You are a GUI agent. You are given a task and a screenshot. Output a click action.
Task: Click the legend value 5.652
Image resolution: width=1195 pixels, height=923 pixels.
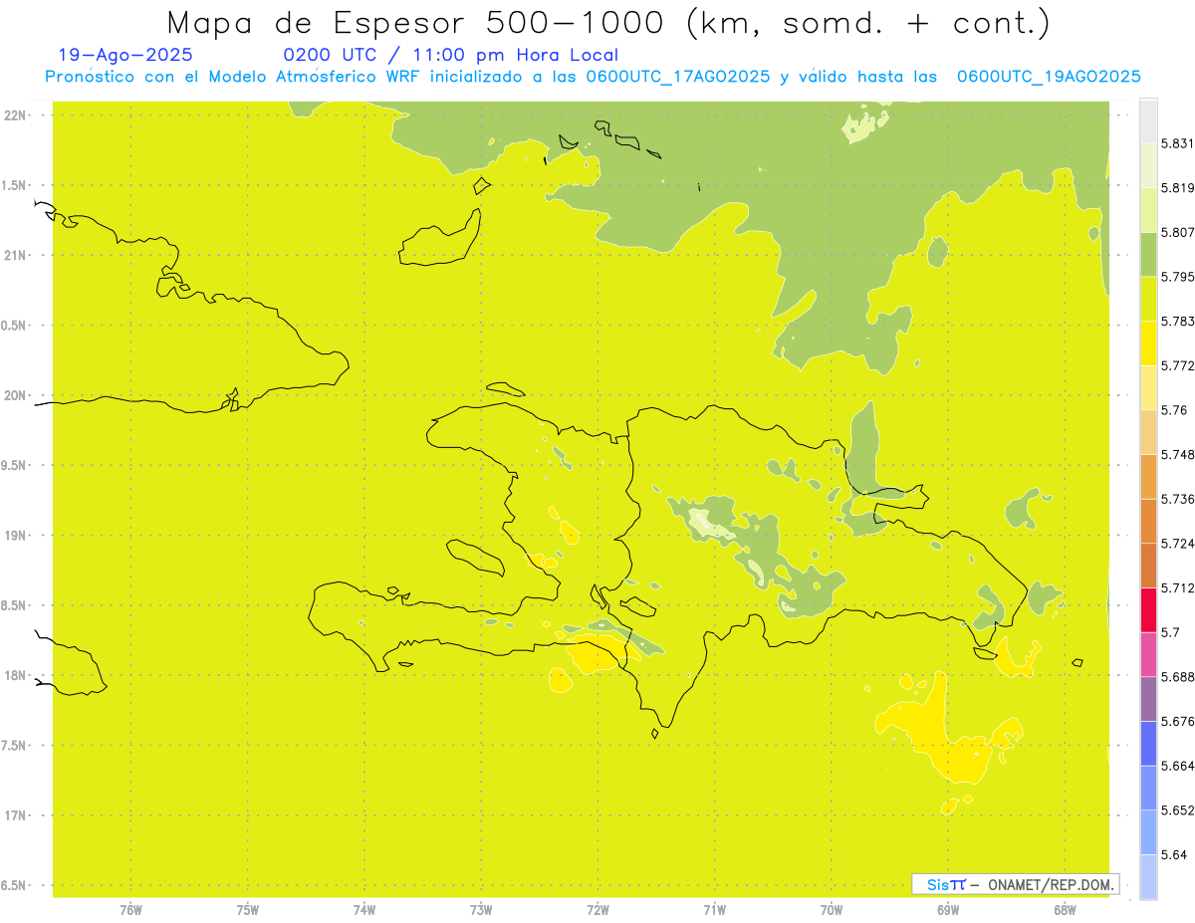[1177, 810]
